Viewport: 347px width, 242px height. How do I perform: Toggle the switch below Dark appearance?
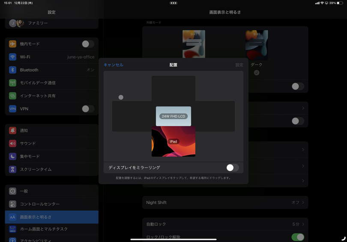[x=298, y=86]
